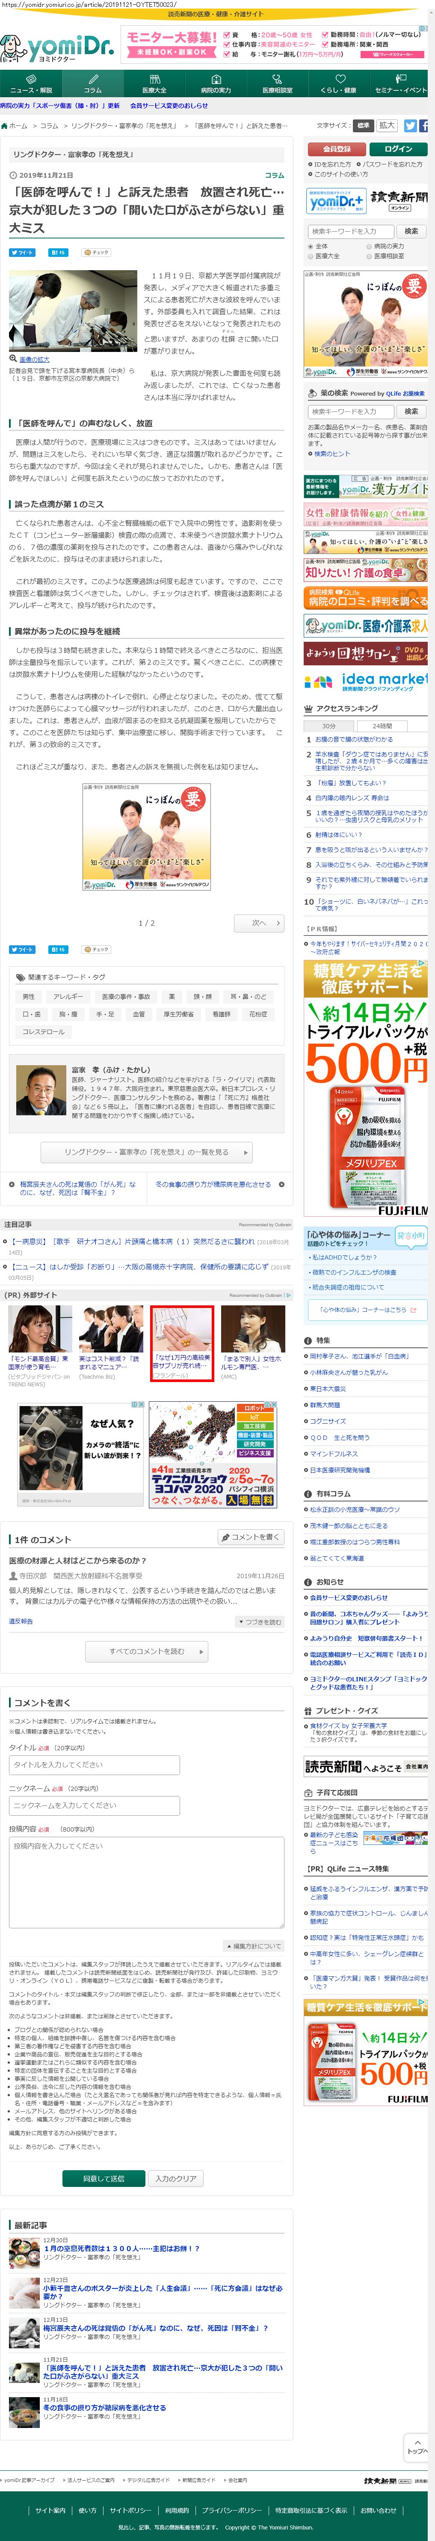Open the くらし・健康 navigation tab
Screen dimensions: 435x2541
[x=338, y=83]
